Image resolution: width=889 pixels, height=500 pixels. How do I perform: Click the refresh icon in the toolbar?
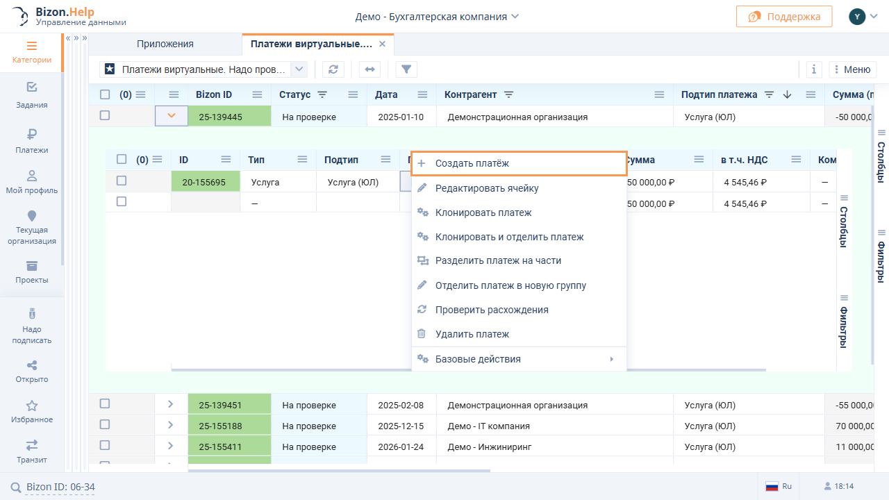[333, 69]
